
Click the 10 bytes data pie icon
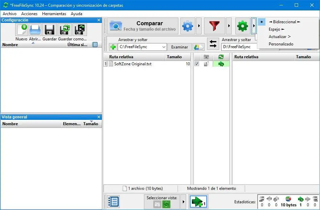pyautogui.click(x=288, y=199)
